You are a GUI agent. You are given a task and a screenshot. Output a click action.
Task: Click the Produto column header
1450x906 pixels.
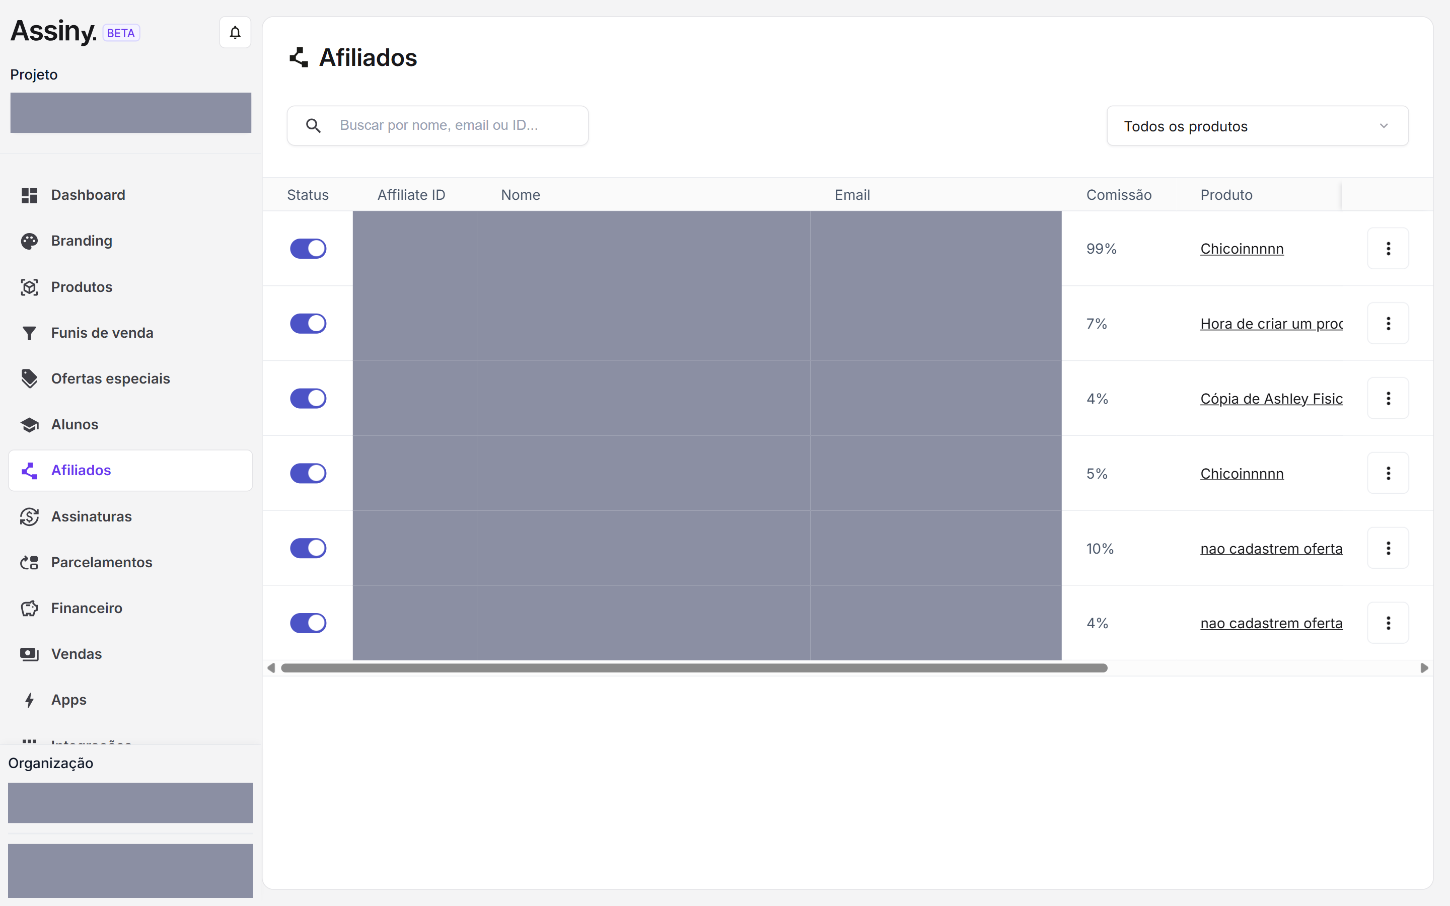[x=1226, y=195]
